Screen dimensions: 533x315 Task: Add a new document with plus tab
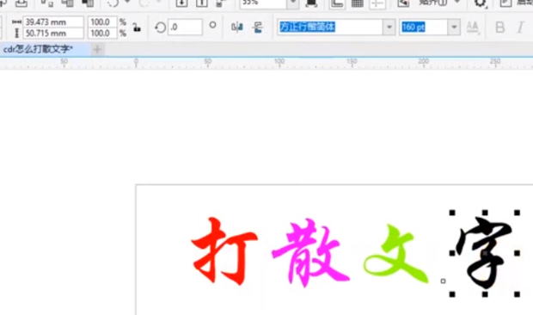click(x=97, y=50)
